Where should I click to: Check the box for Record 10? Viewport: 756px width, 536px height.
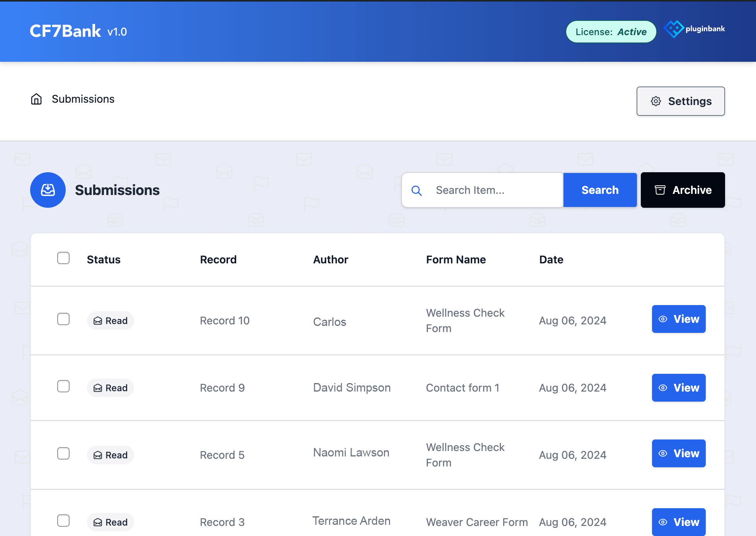pos(63,319)
